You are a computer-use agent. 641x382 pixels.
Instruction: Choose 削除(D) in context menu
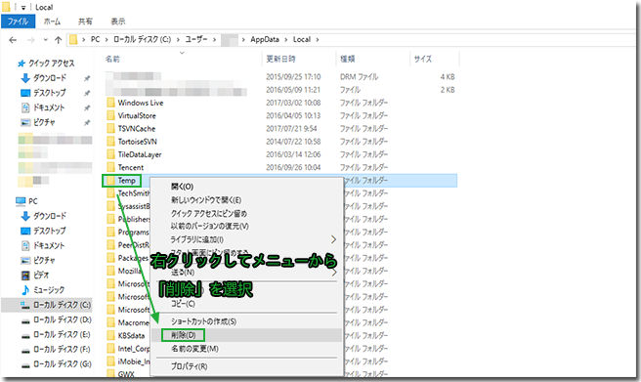[x=183, y=335]
